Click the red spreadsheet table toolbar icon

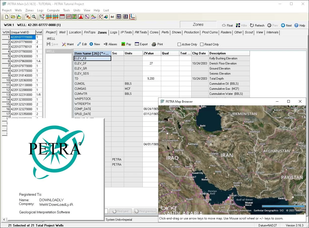(x=62, y=17)
